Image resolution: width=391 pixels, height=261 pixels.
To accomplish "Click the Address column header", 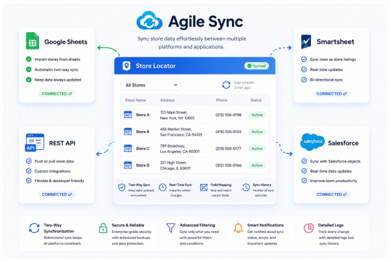I will click(x=167, y=100).
